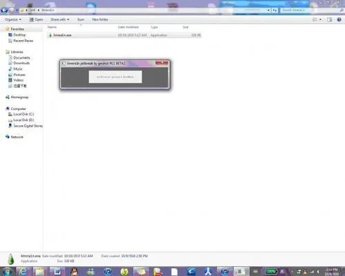
Task: Click the green circular taskbar icon
Action: (x=124, y=271)
